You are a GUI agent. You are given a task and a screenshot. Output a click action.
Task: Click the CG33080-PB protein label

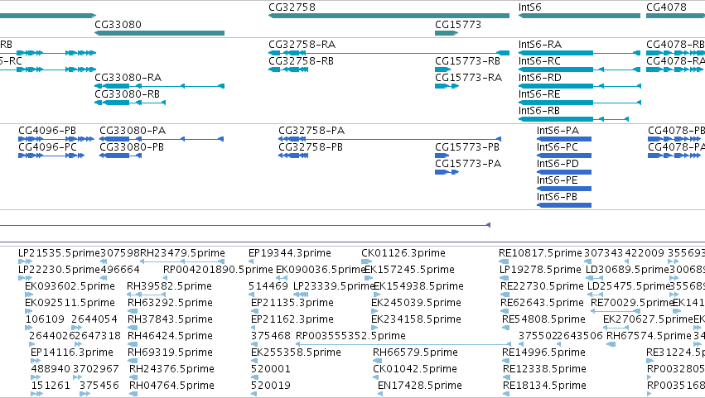point(132,147)
